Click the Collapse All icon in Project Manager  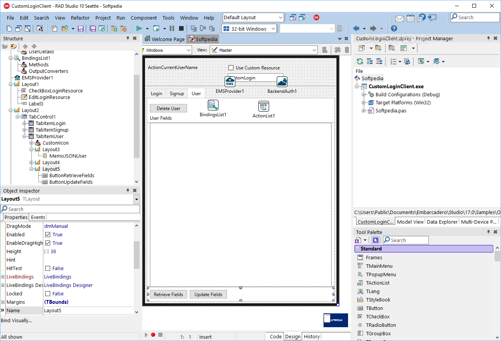(379, 61)
